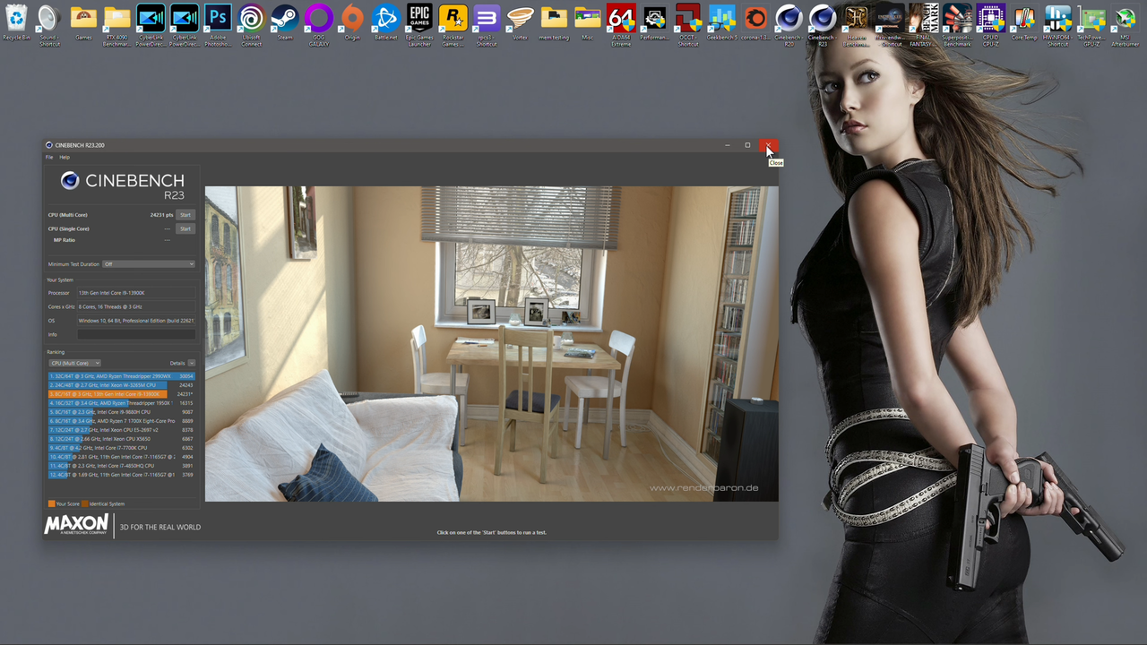Select Intel Xeon W-3265M ranking row
Image resolution: width=1147 pixels, height=645 pixels.
click(121, 385)
